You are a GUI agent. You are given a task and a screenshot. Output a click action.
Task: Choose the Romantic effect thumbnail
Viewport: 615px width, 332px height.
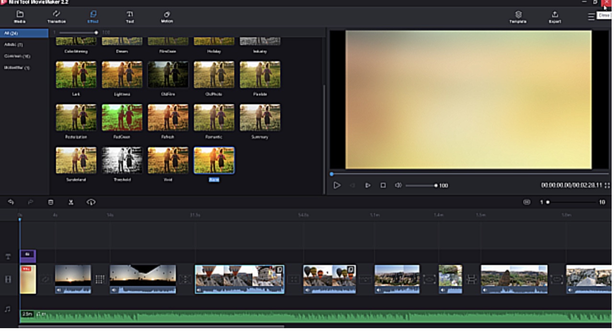tap(214, 118)
